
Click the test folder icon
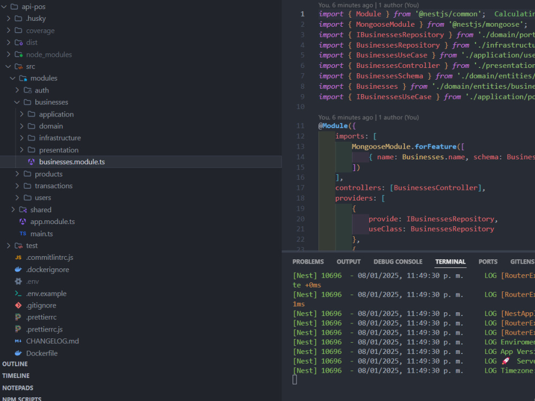tap(18, 245)
